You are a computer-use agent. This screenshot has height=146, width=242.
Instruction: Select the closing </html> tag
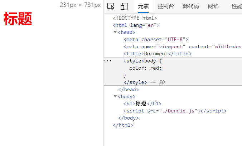pyautogui.click(x=123, y=125)
